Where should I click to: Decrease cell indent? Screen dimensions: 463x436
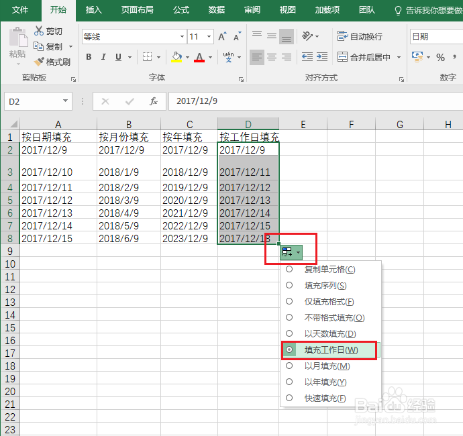[x=307, y=56]
